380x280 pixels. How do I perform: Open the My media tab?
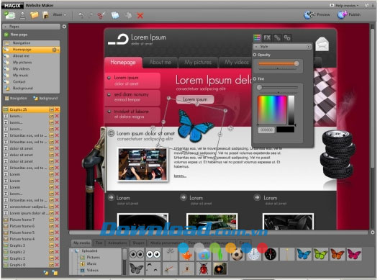(x=81, y=243)
